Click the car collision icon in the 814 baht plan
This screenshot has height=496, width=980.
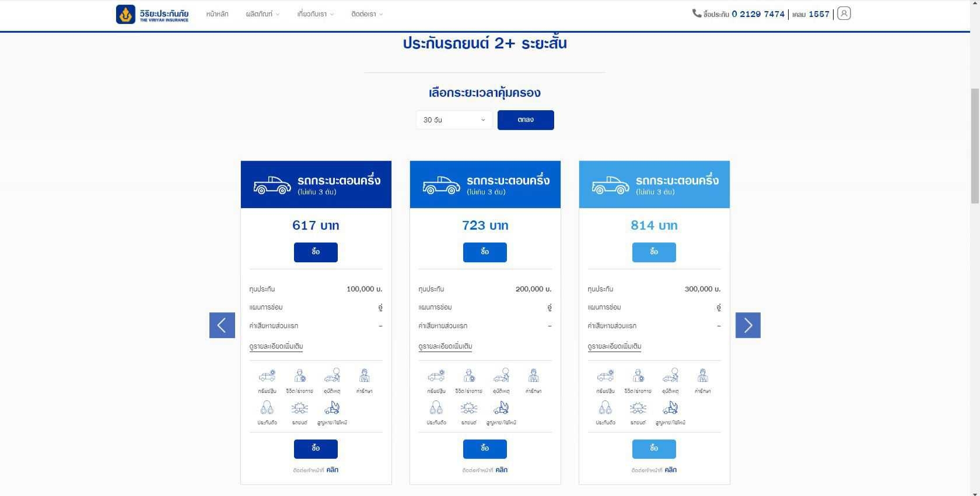638,408
